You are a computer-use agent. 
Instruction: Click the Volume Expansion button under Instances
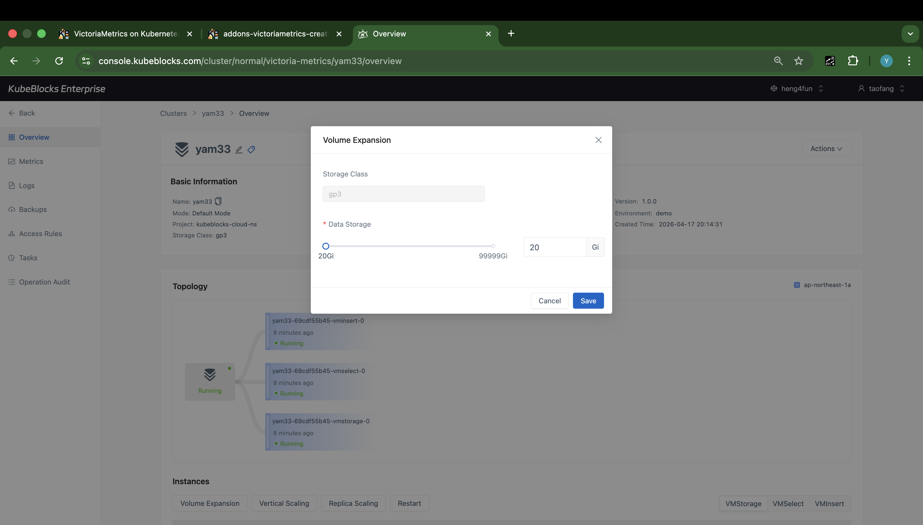coord(210,503)
